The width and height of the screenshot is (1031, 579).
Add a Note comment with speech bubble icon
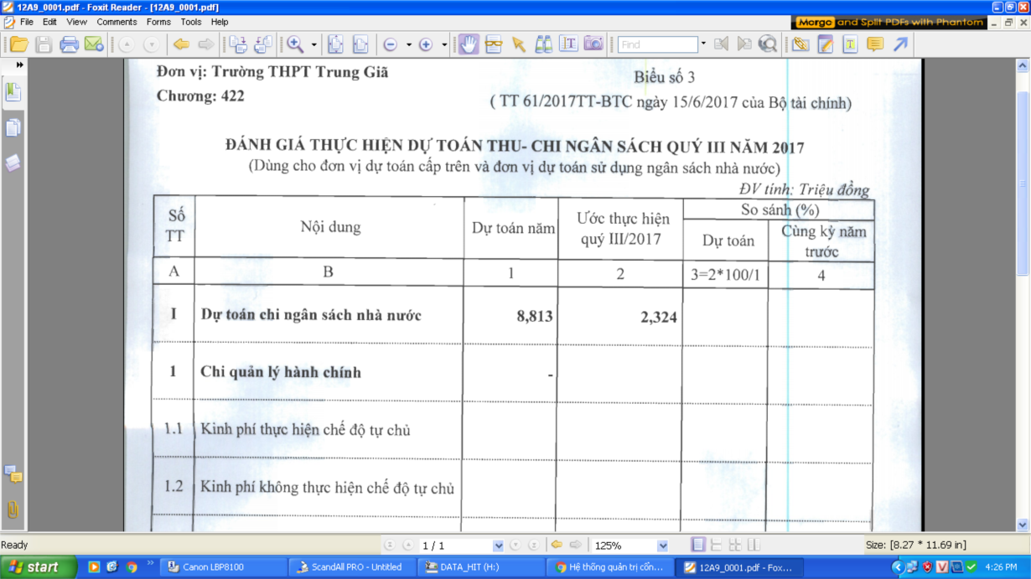click(x=875, y=44)
